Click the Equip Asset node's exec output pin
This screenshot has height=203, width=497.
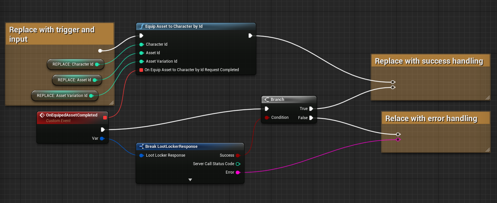[250, 36]
